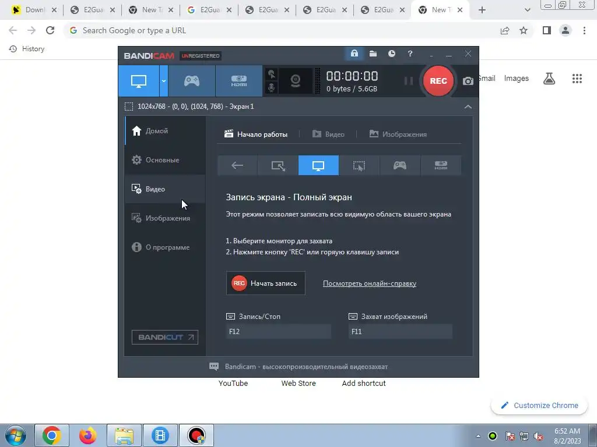Toggle microphone recording icon
The width and height of the screenshot is (597, 447).
pyautogui.click(x=271, y=87)
